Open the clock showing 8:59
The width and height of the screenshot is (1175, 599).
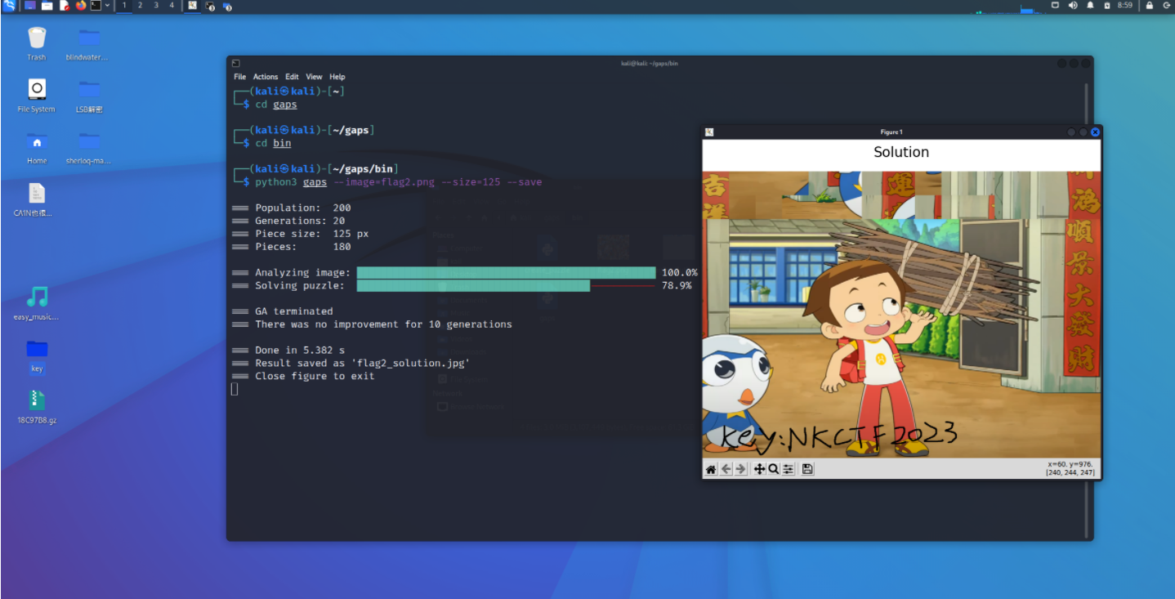[x=1125, y=5]
